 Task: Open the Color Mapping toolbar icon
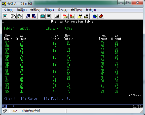pyautogui.click(x=49, y=16)
